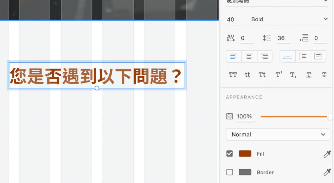Enable the Border checkbox
Viewport: 334px width, 183px height.
point(230,172)
